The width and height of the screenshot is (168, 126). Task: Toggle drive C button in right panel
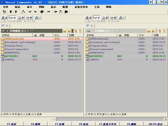96,17
